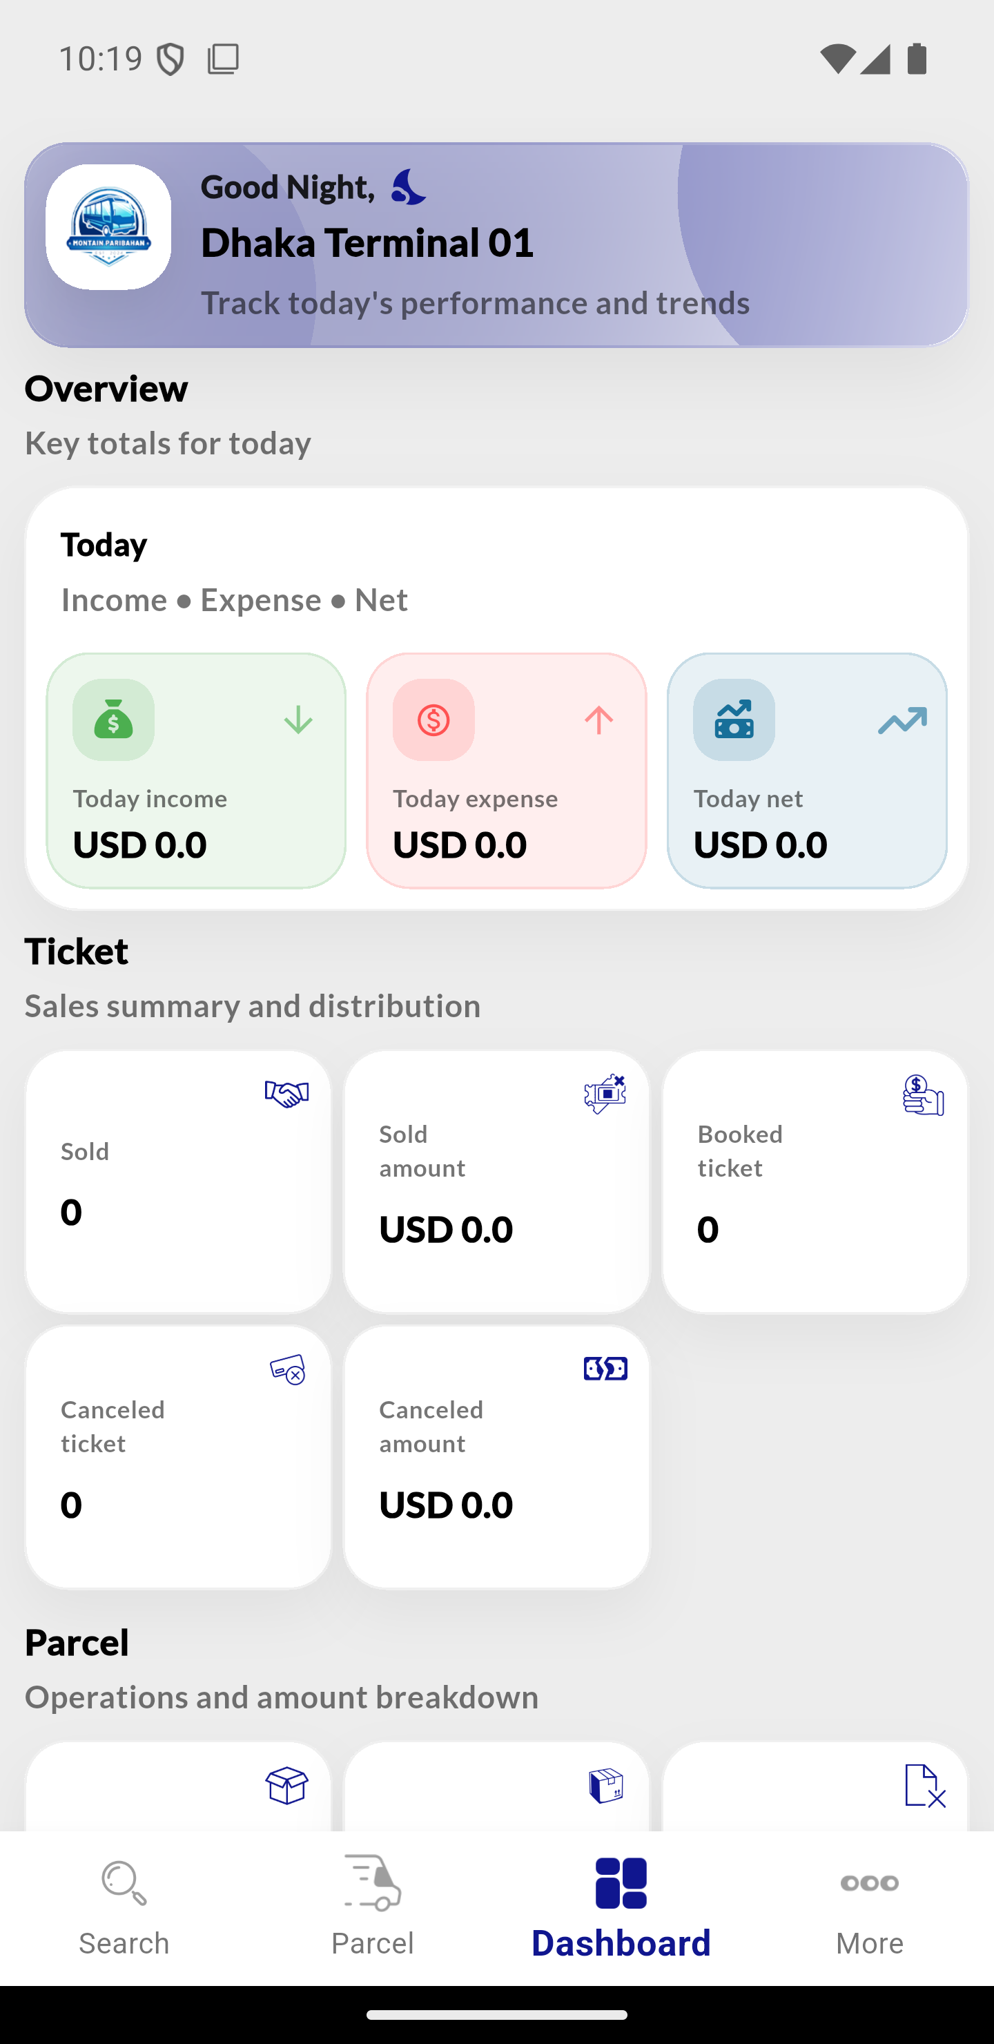Screen dimensions: 994x2044
Task: Open the Today income card
Action: pyautogui.click(x=196, y=771)
